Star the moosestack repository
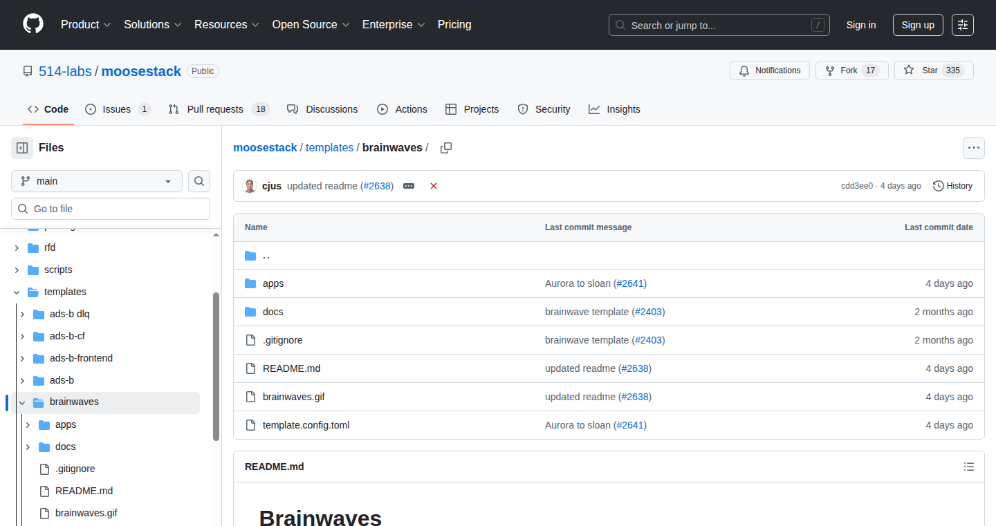 click(934, 71)
